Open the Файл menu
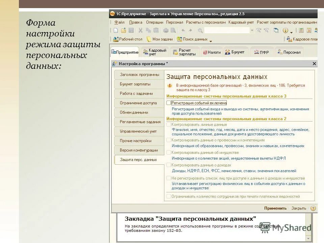 (119, 22)
